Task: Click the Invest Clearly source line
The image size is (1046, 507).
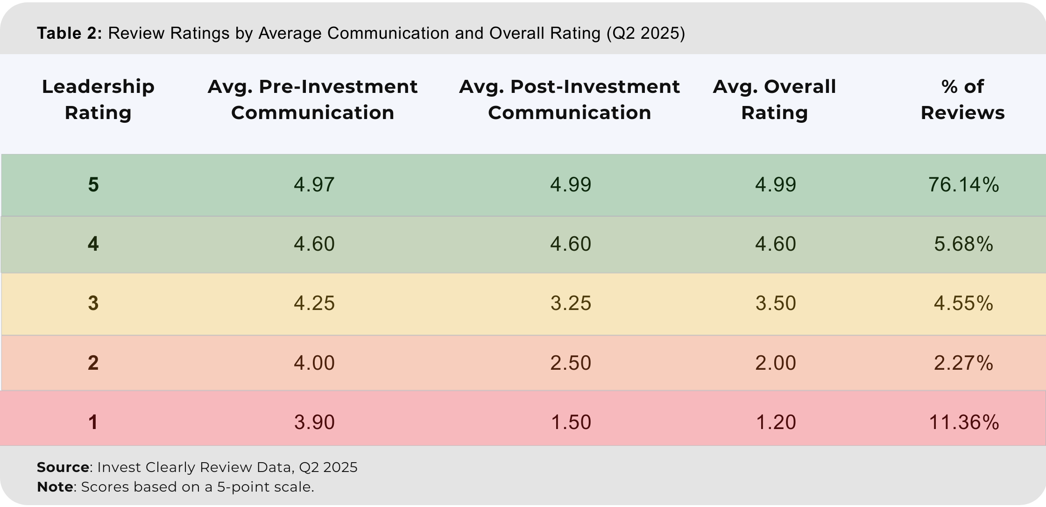Action: [x=197, y=467]
